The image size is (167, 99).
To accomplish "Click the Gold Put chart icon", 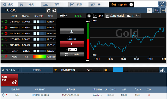I will (x=15, y=82).
